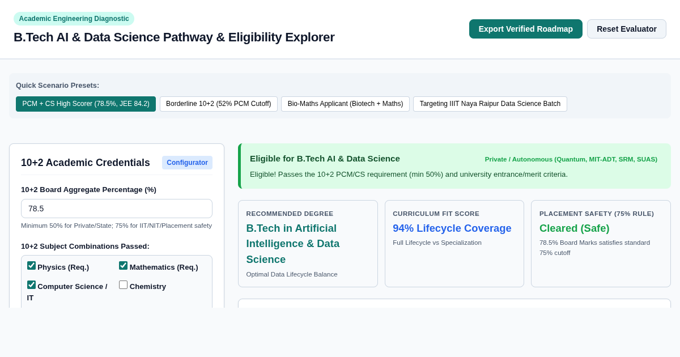The image size is (680, 357).
Task: Toggle Mathematics (Req.) checkbox
Action: click(x=123, y=266)
